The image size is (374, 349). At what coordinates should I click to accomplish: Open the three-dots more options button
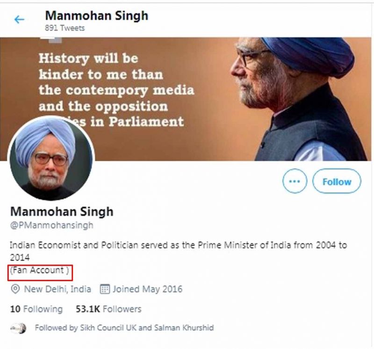(295, 181)
